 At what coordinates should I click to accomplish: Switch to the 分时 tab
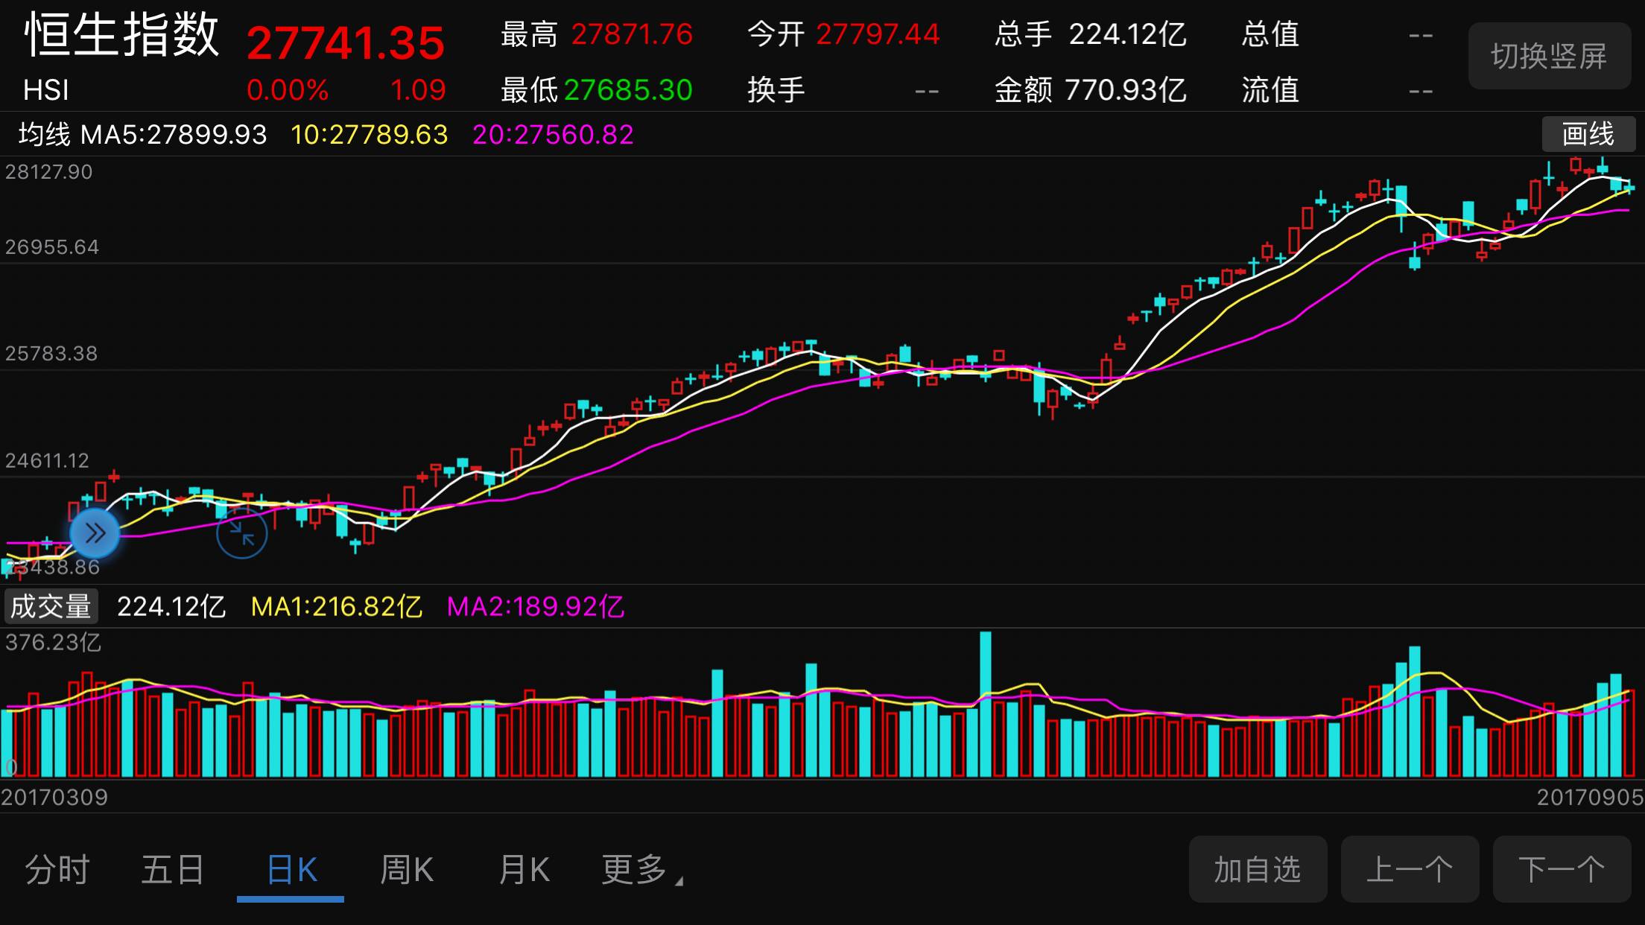click(57, 869)
